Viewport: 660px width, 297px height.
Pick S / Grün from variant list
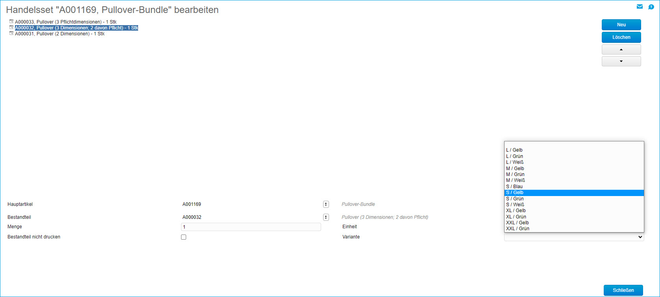574,199
